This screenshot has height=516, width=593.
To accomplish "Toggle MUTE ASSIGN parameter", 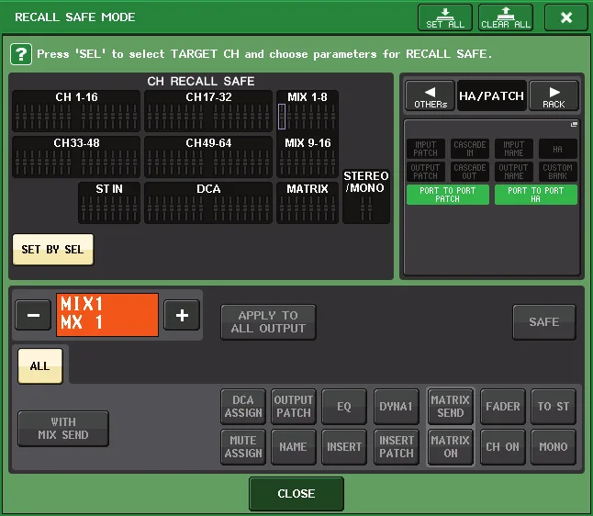I will point(243,447).
